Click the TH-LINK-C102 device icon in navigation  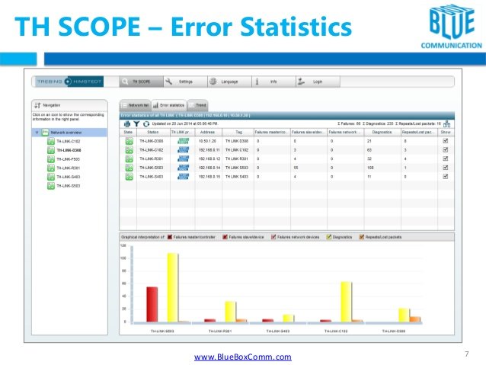(x=50, y=141)
